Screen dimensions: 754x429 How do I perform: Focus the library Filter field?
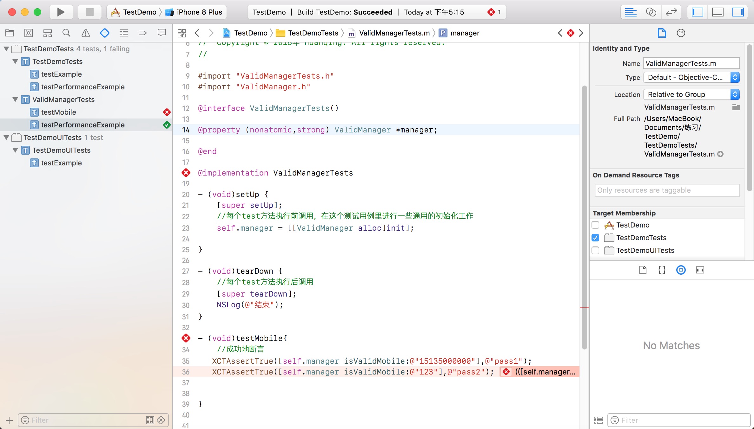[679, 420]
